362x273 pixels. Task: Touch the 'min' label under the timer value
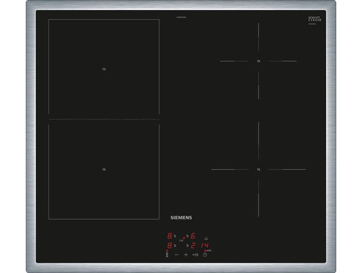tap(209, 251)
